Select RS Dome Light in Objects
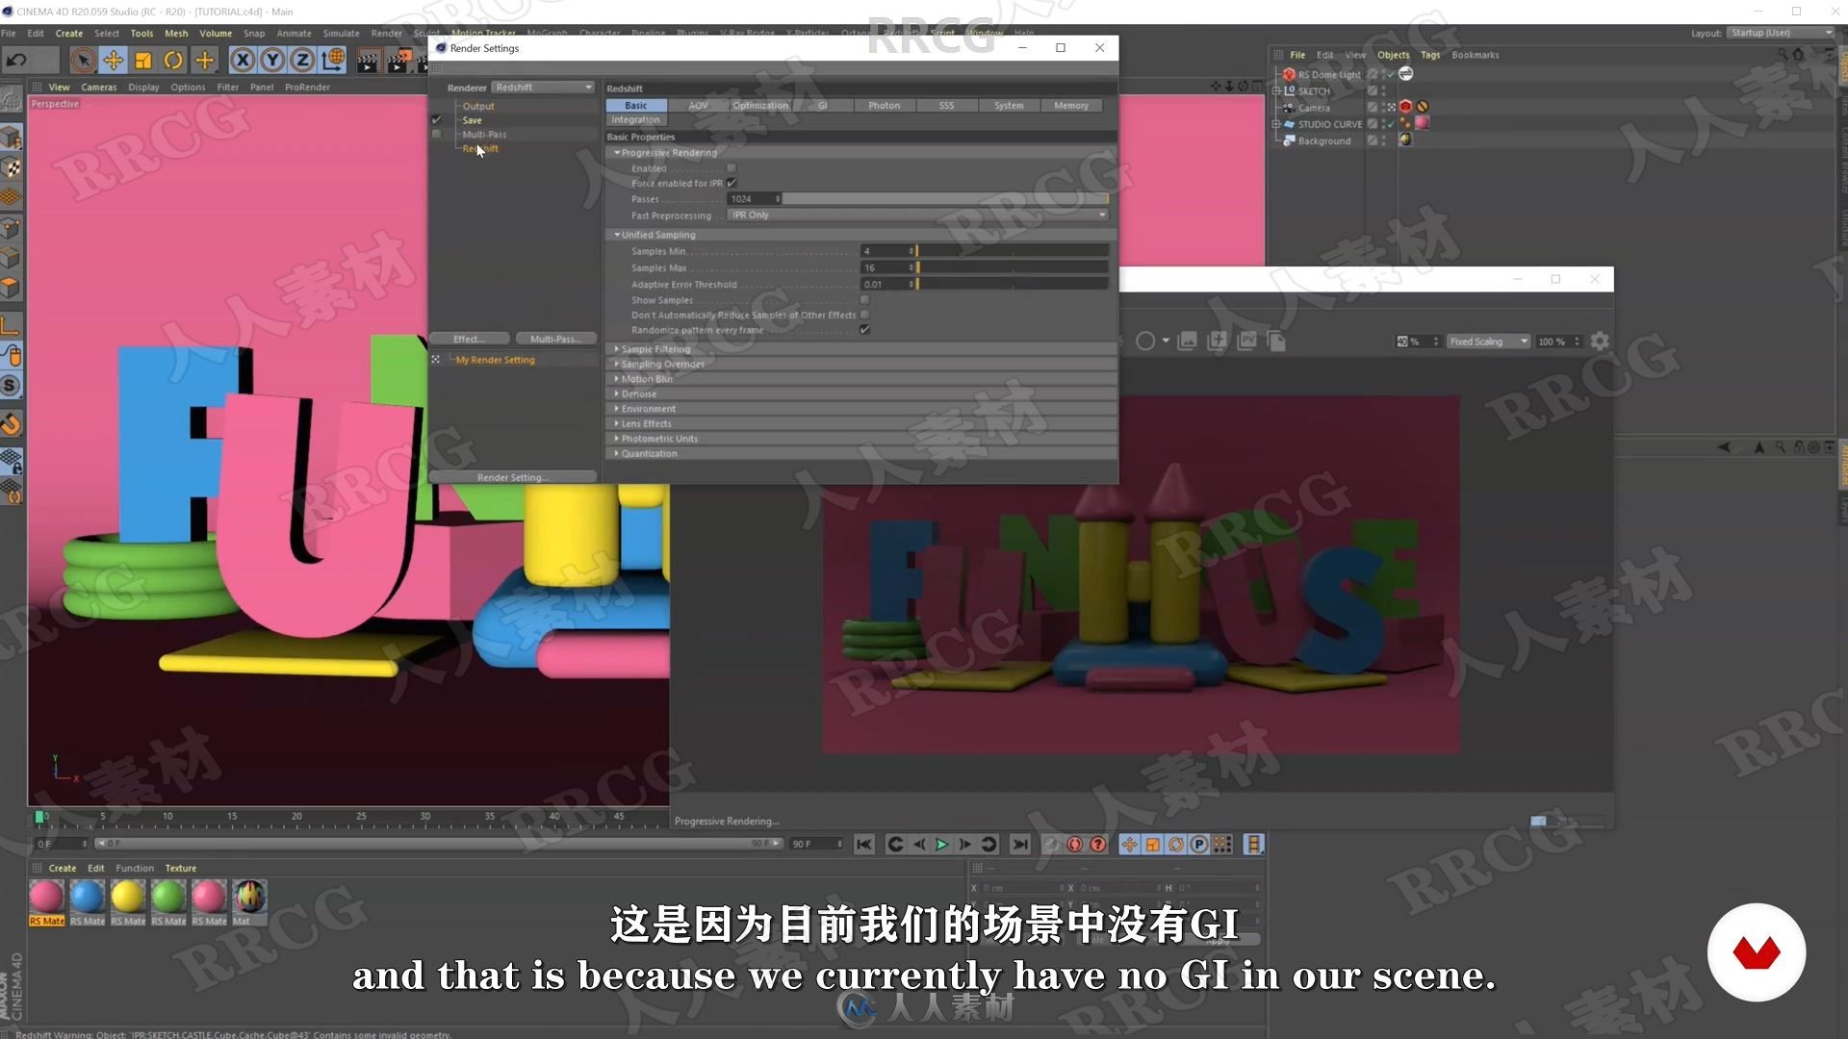The width and height of the screenshot is (1848, 1039). pos(1328,75)
